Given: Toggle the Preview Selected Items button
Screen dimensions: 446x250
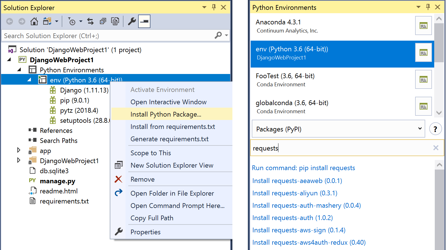Looking at the screenshot, I should [x=144, y=21].
